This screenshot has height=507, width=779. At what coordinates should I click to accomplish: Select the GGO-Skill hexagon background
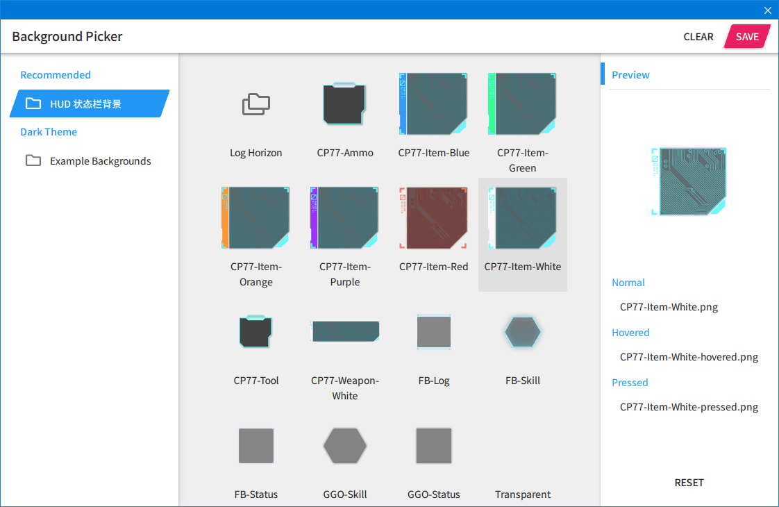pos(345,446)
